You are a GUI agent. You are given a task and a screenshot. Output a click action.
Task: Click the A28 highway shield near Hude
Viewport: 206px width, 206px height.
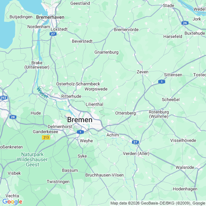[x=13, y=117]
